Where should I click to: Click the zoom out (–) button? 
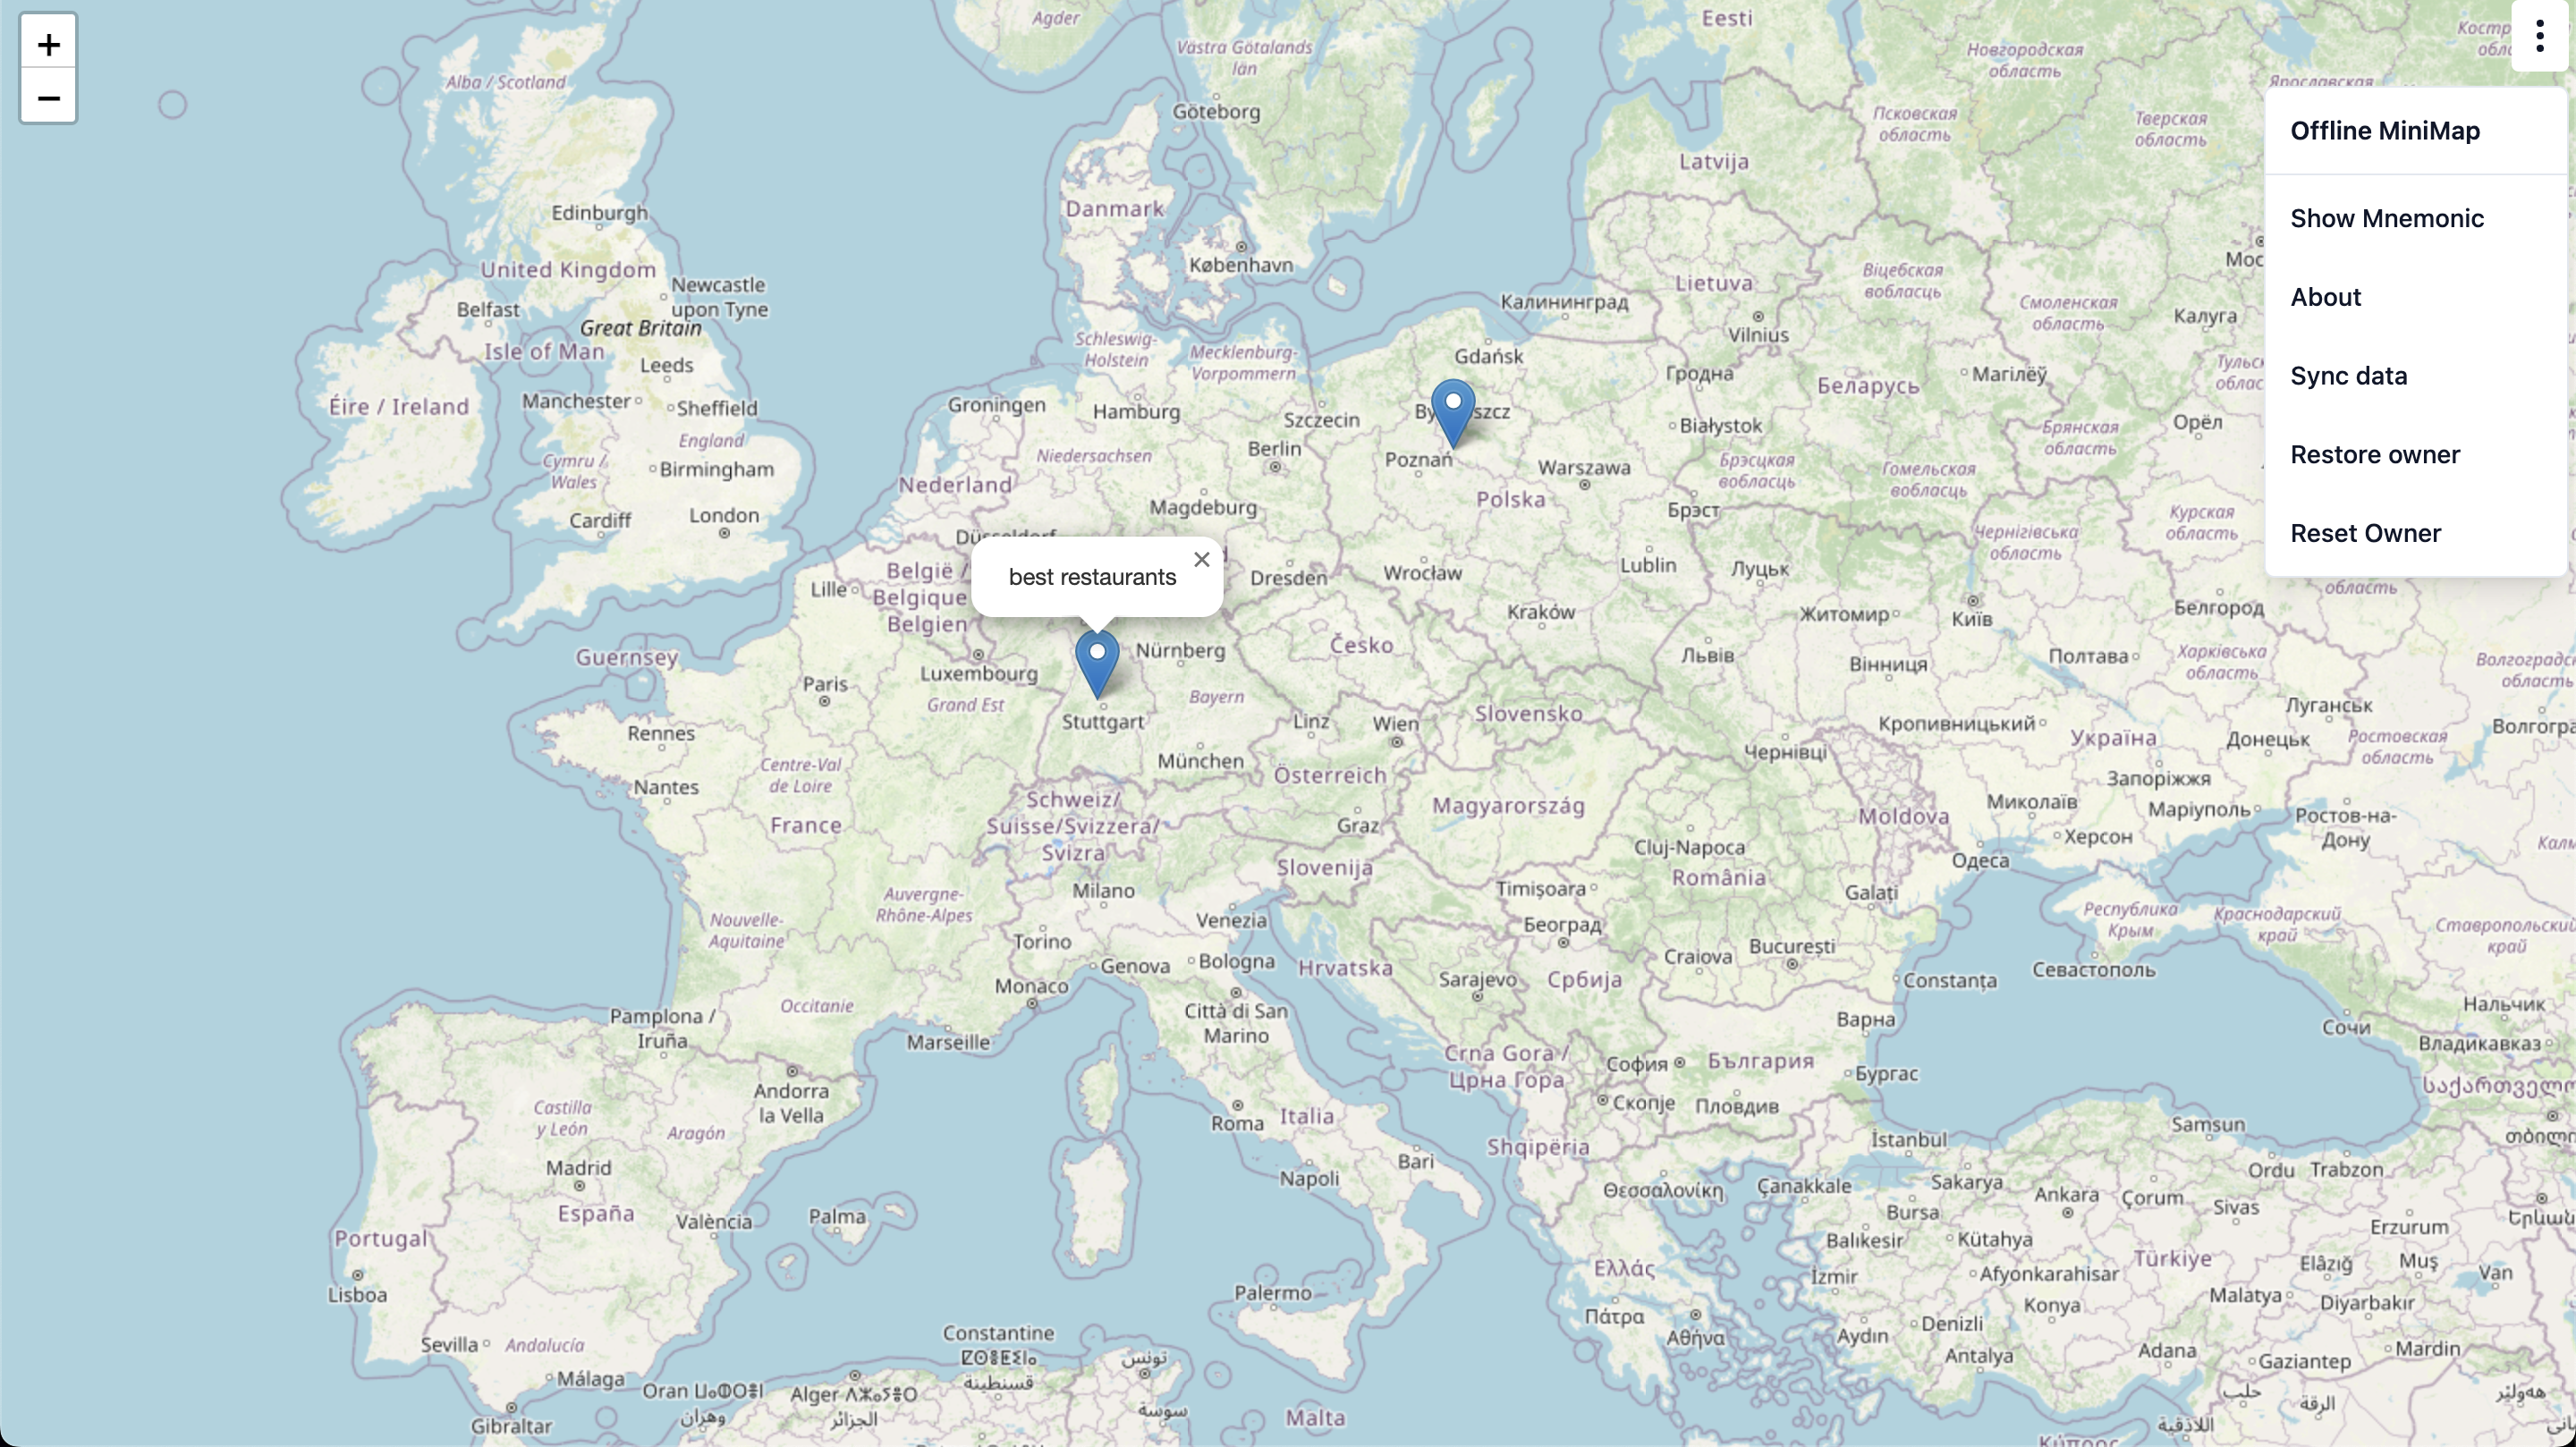point(47,97)
